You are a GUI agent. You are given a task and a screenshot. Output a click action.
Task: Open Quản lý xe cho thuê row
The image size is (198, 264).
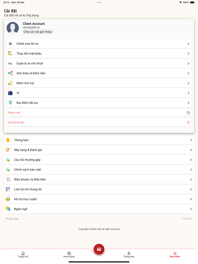pos(99,64)
